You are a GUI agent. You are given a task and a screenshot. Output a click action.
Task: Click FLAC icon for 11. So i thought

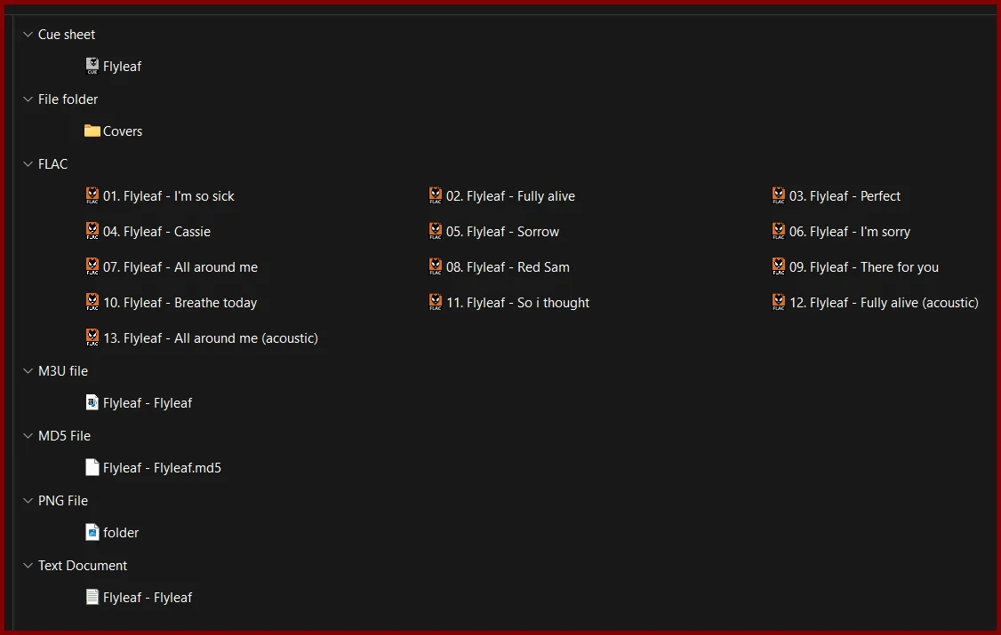click(x=436, y=302)
